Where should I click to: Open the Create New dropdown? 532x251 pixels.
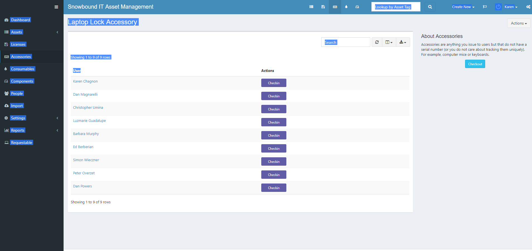pos(463,7)
